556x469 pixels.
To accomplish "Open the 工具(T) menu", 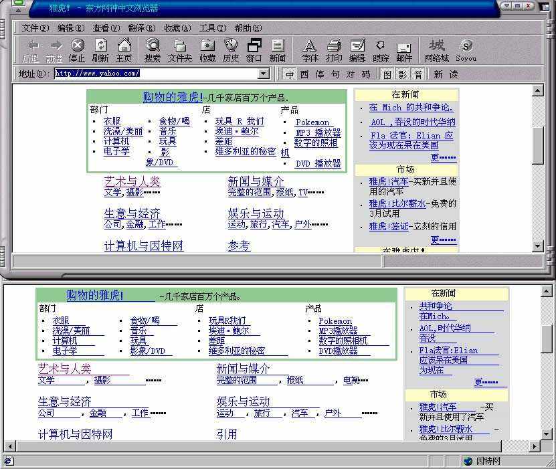I will 212,28.
